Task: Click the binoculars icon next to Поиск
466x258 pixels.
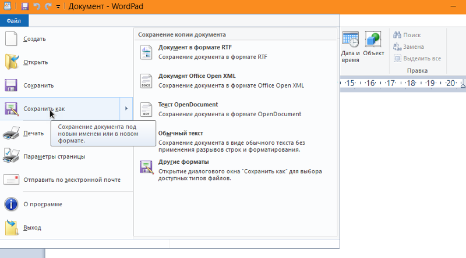Action: click(x=397, y=35)
